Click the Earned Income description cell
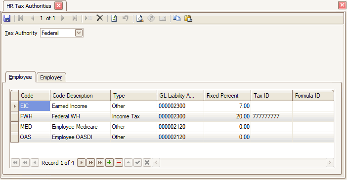Screen dimensions: 347x180 [81, 106]
